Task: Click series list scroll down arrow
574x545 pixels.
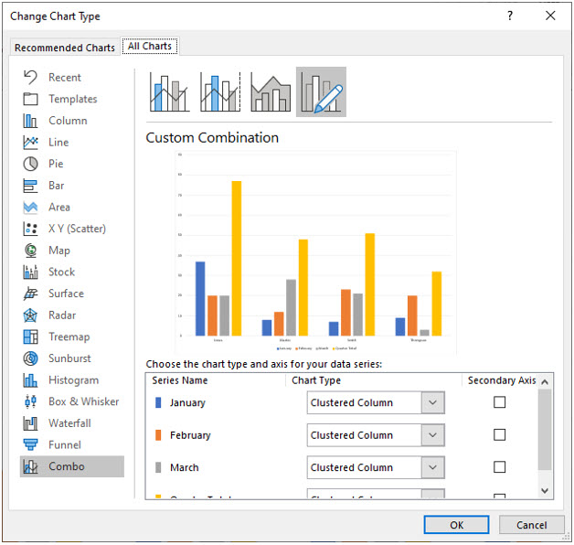Action: [545, 490]
